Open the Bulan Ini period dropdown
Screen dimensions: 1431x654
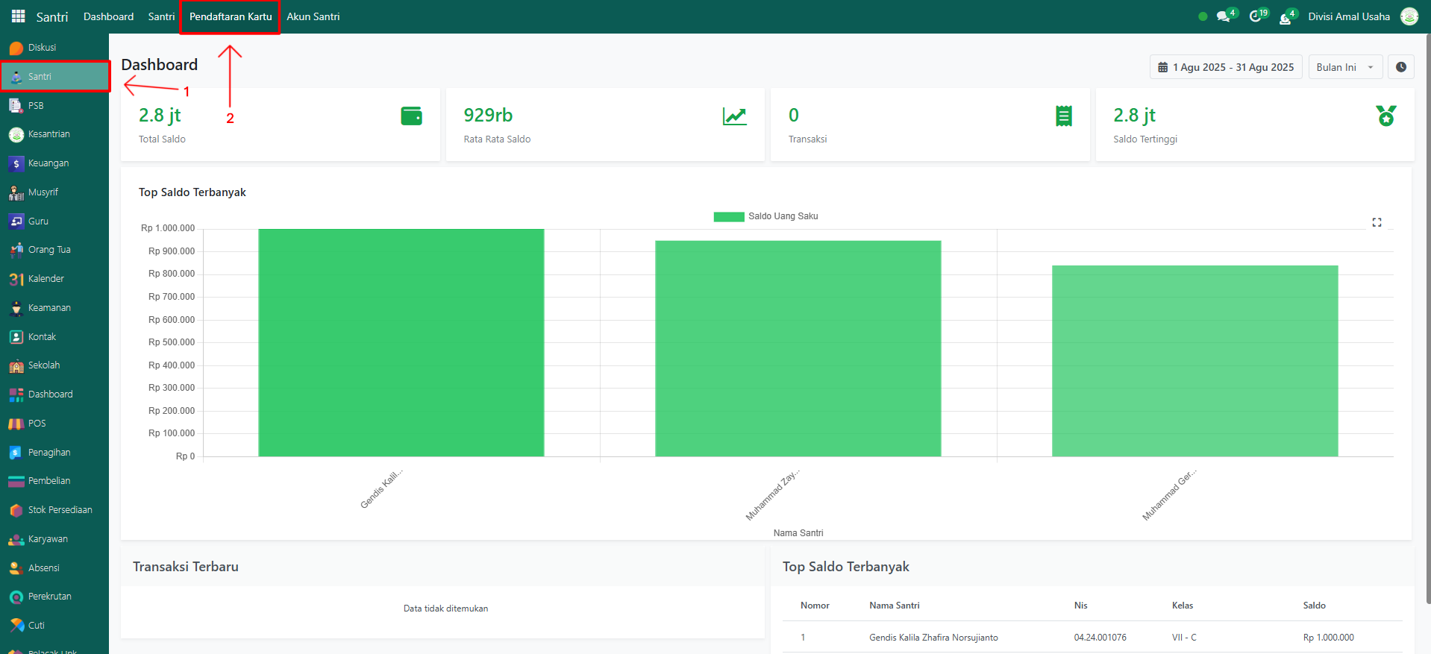(x=1344, y=67)
